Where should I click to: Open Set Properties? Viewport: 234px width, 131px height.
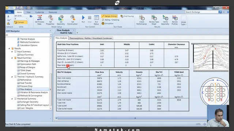50,20
